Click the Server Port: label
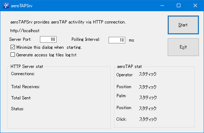Screen dimensions: 204x133 click(20, 39)
